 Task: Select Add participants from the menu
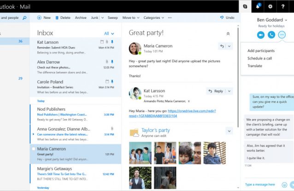point(261,51)
